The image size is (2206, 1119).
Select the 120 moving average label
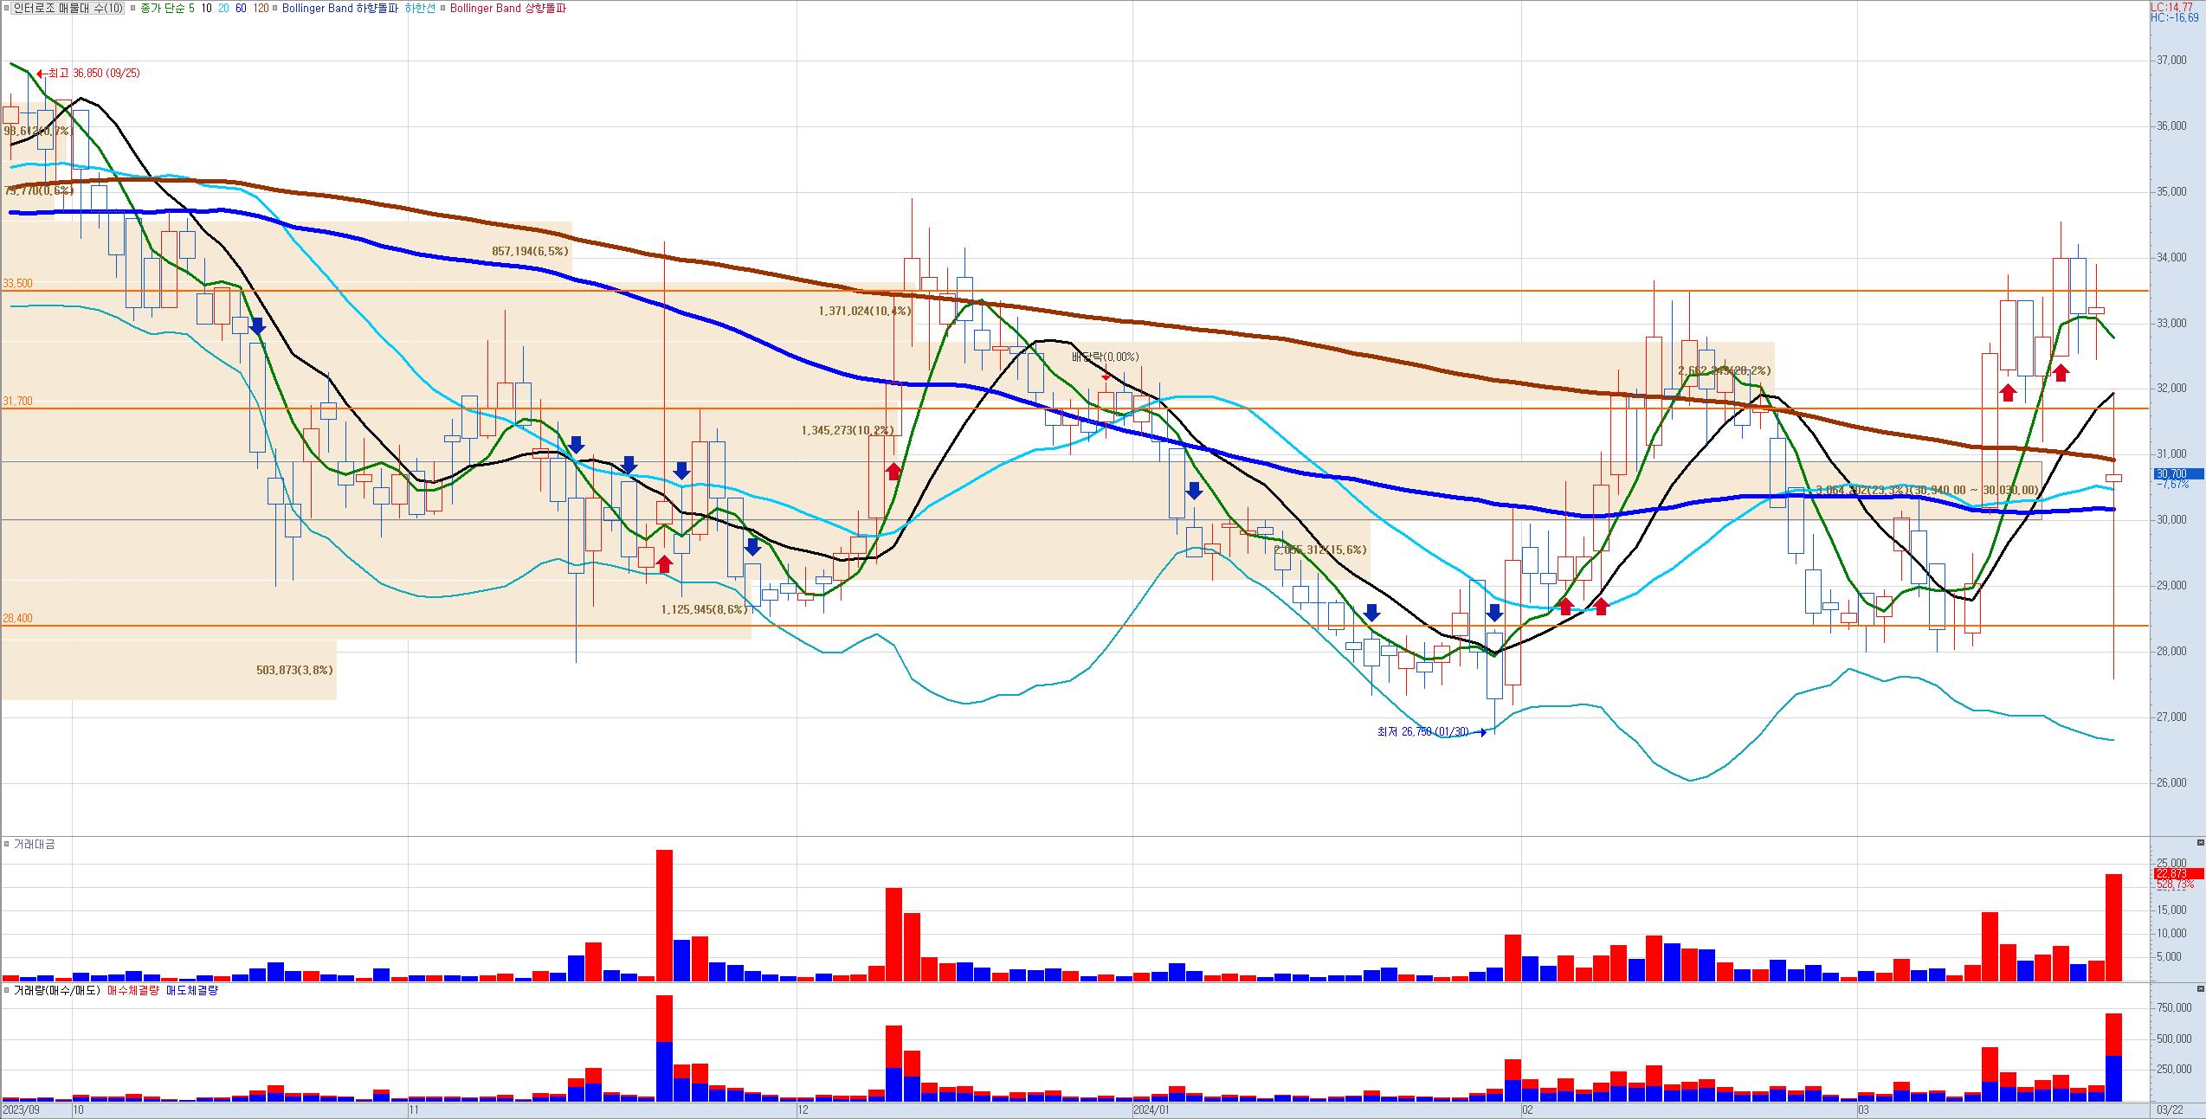click(x=260, y=9)
